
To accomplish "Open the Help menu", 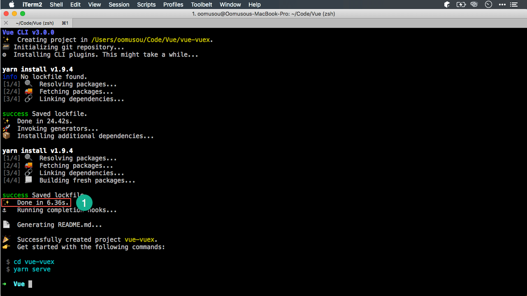I will [x=255, y=5].
